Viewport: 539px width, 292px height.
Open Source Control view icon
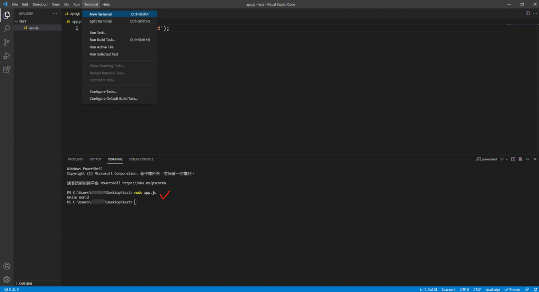pos(6,42)
